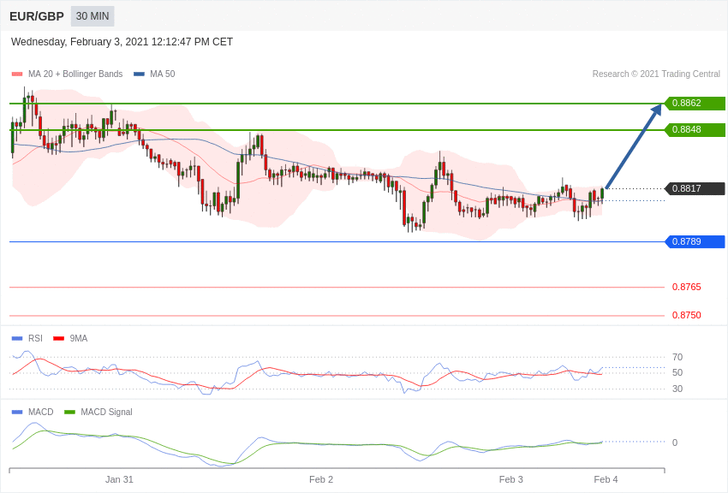Screen dimensions: 728x493
Task: Click the 9MA legend label
Action: [x=79, y=339]
